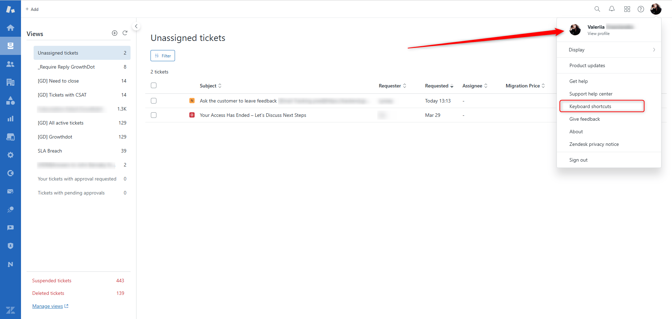Open the Manage views link
This screenshot has width=672, height=319.
[x=48, y=306]
